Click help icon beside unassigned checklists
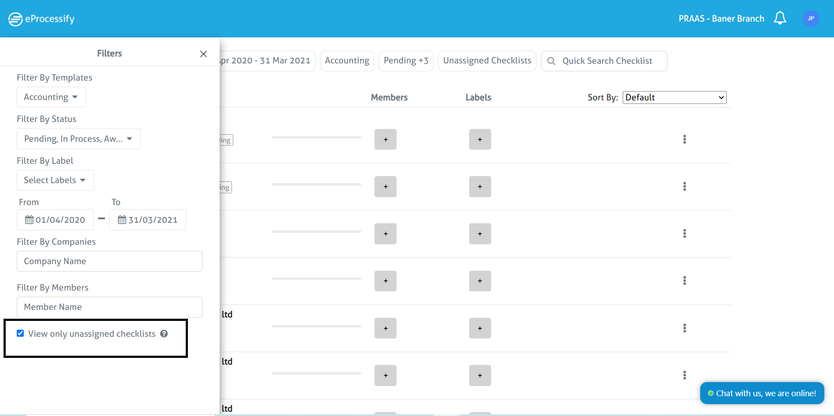 [164, 334]
